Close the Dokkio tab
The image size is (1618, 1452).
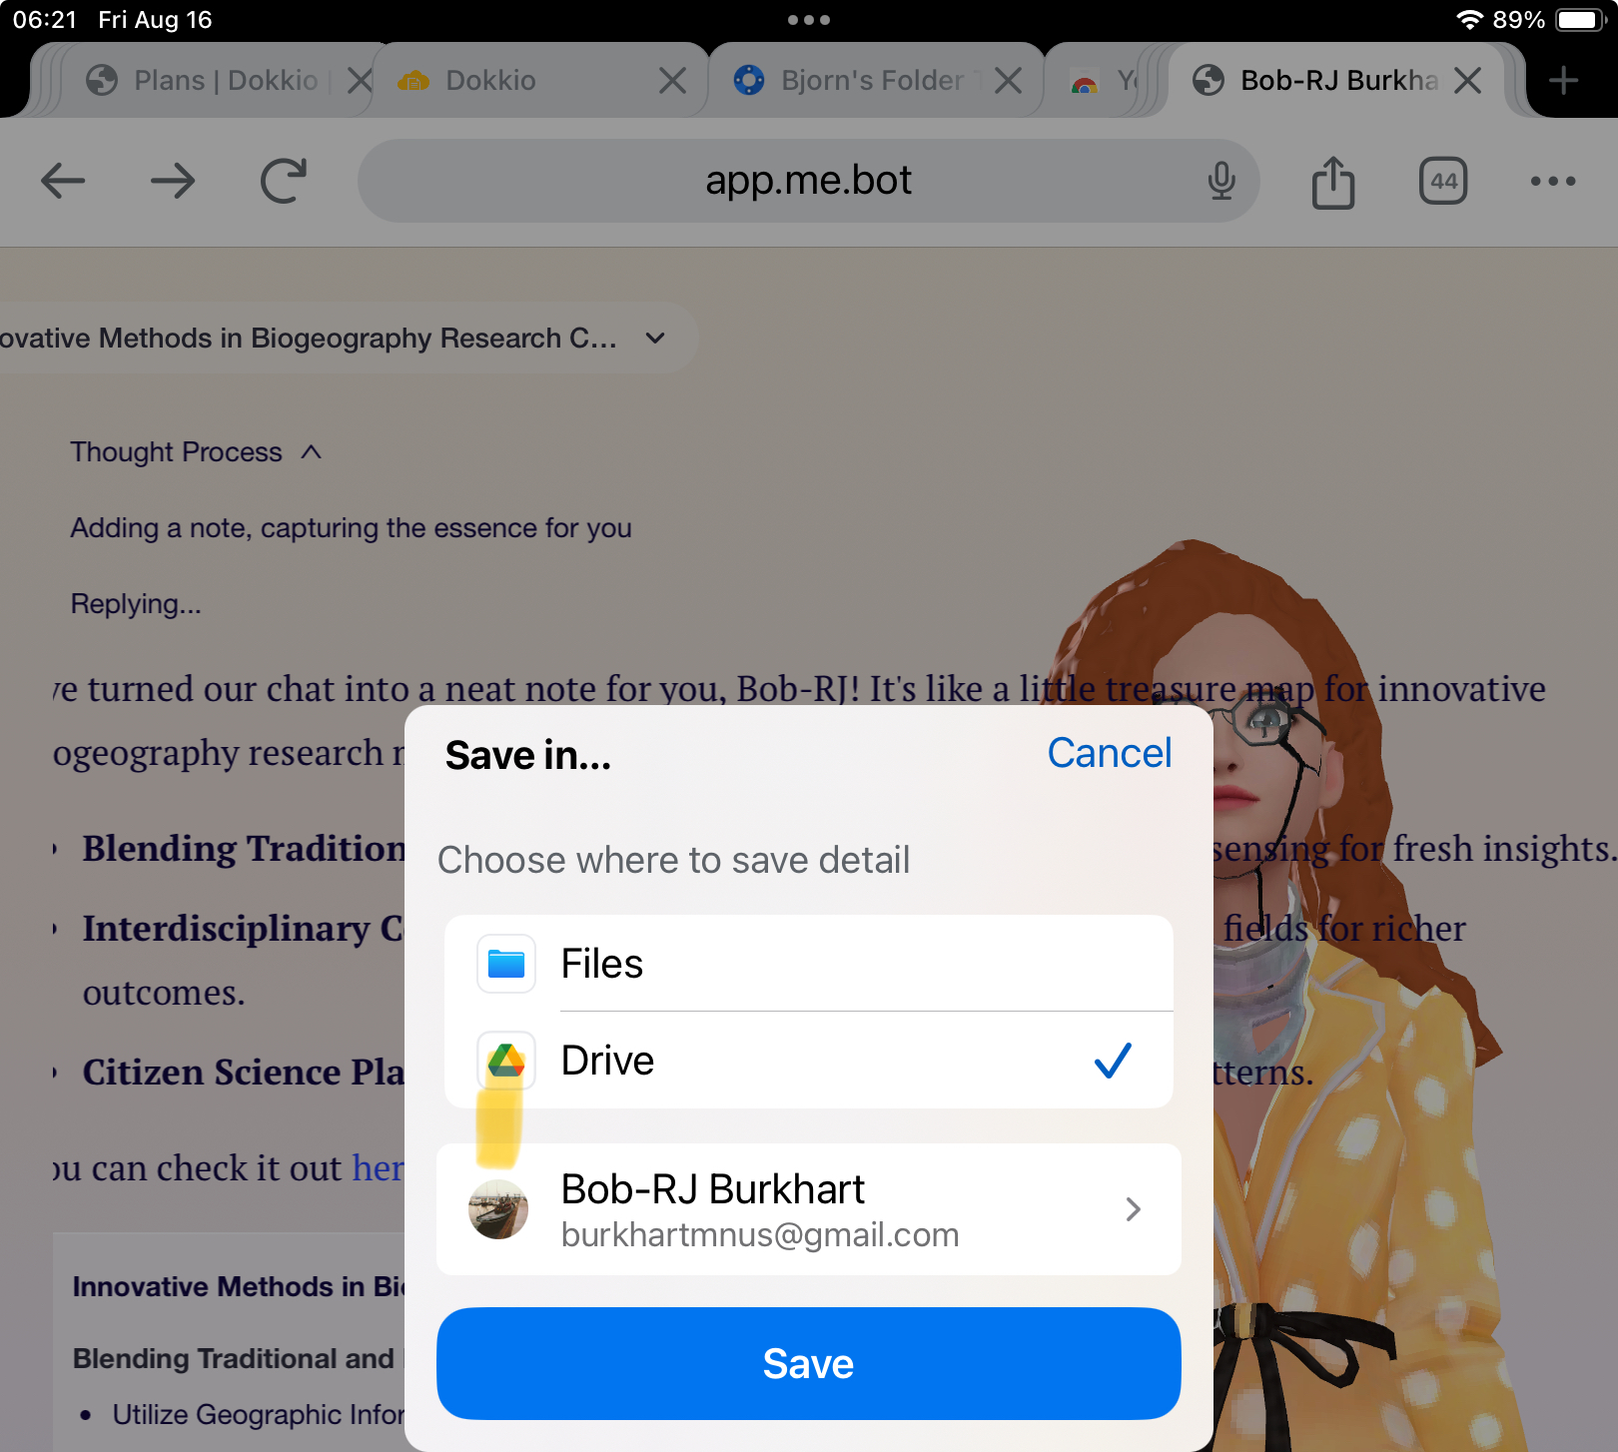(x=673, y=80)
